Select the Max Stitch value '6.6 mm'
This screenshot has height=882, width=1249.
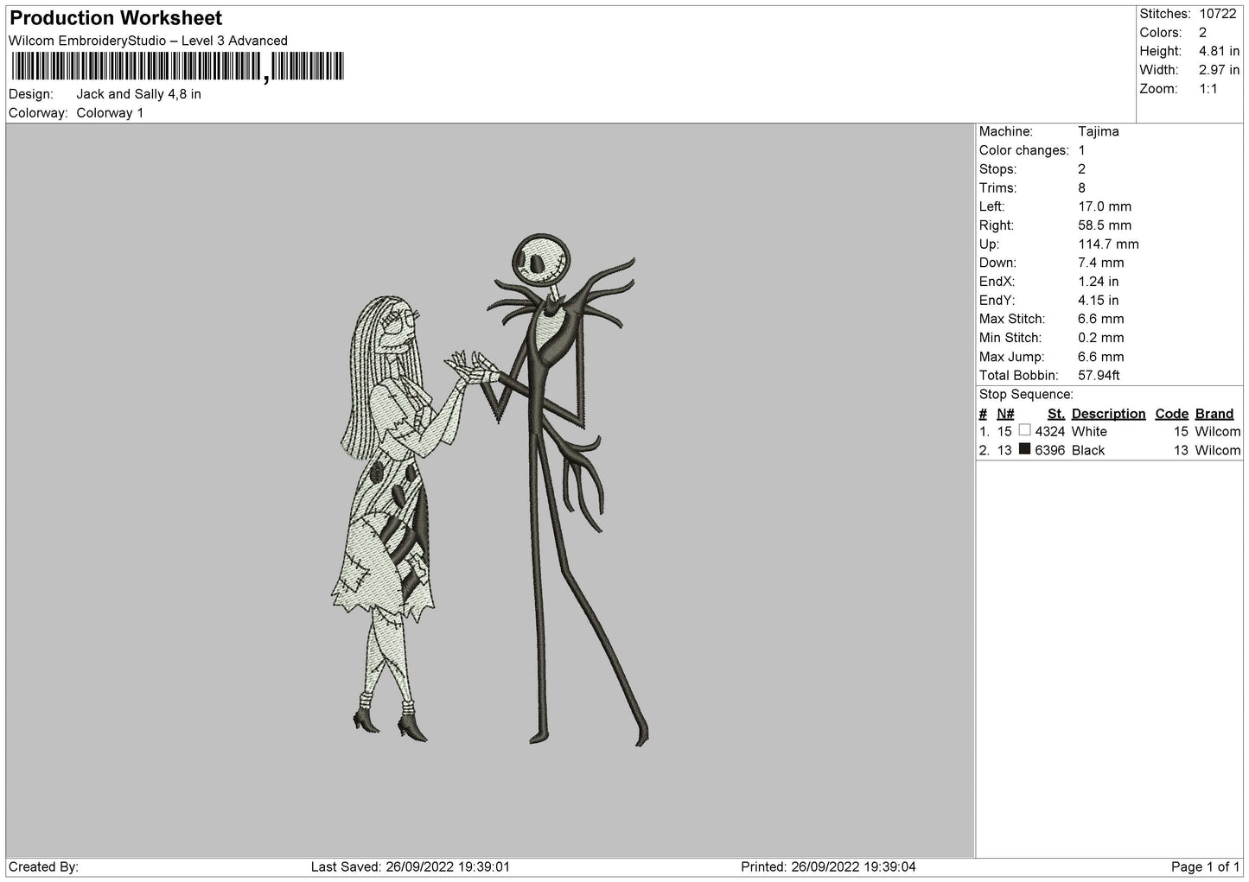(x=1101, y=320)
